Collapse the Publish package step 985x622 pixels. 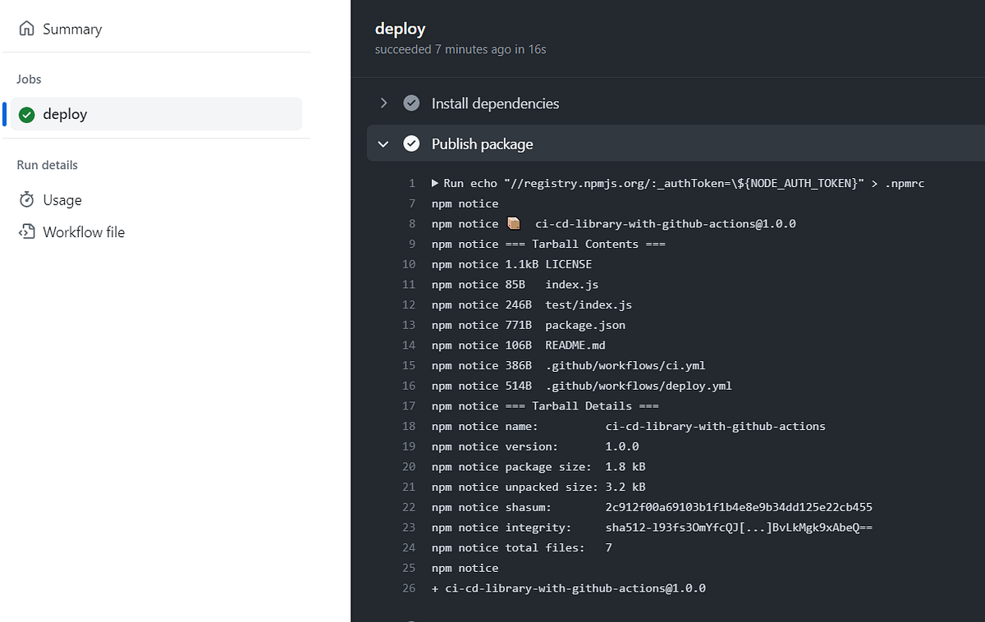point(383,143)
